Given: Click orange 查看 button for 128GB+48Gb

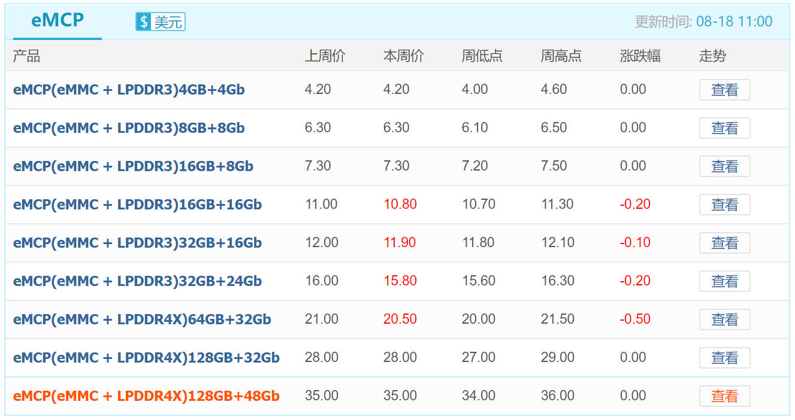Looking at the screenshot, I should 724,396.
